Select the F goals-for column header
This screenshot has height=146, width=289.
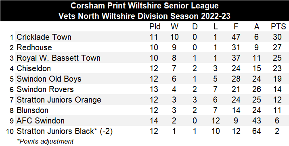coord(236,27)
